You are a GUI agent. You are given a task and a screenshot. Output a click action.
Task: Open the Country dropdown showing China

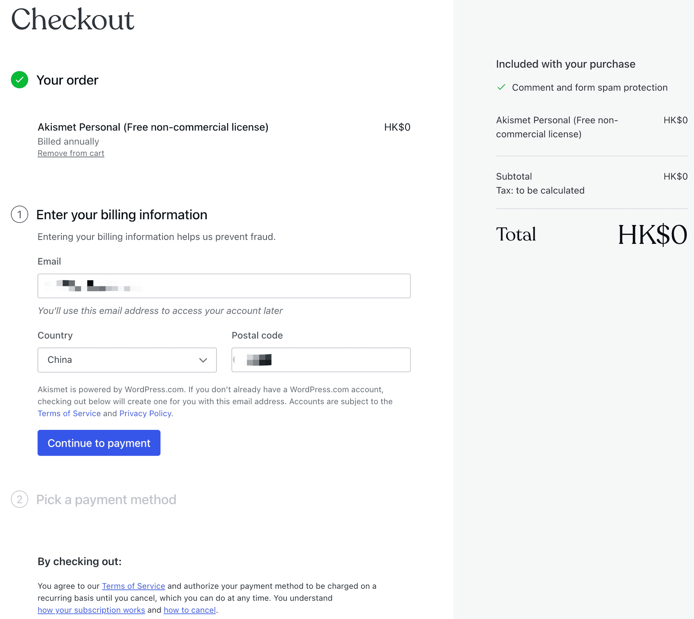(x=127, y=360)
